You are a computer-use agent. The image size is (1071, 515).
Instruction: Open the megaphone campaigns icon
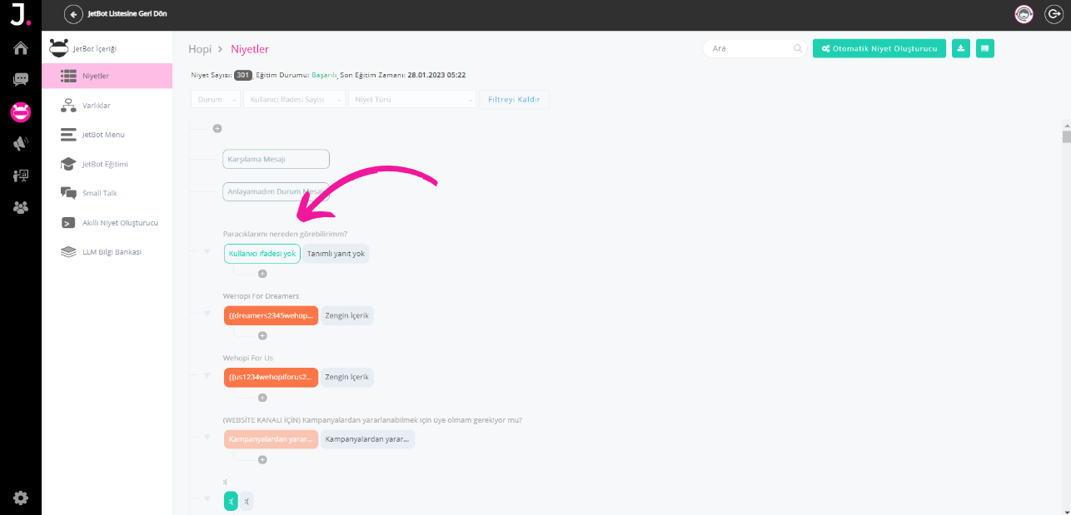21,144
